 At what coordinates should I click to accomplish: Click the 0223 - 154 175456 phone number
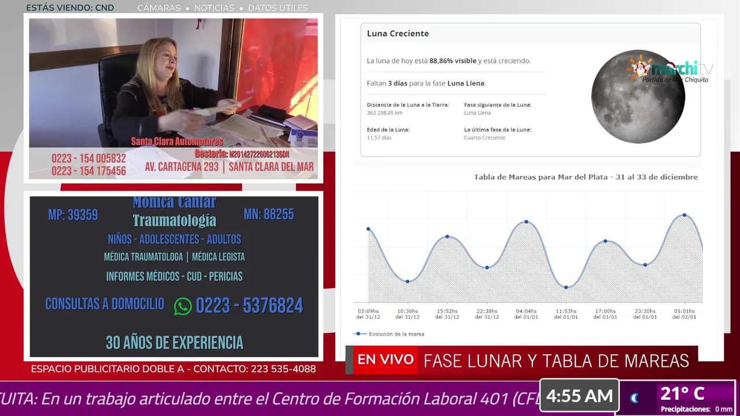(88, 171)
